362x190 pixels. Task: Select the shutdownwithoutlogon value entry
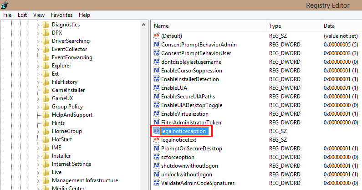189,166
